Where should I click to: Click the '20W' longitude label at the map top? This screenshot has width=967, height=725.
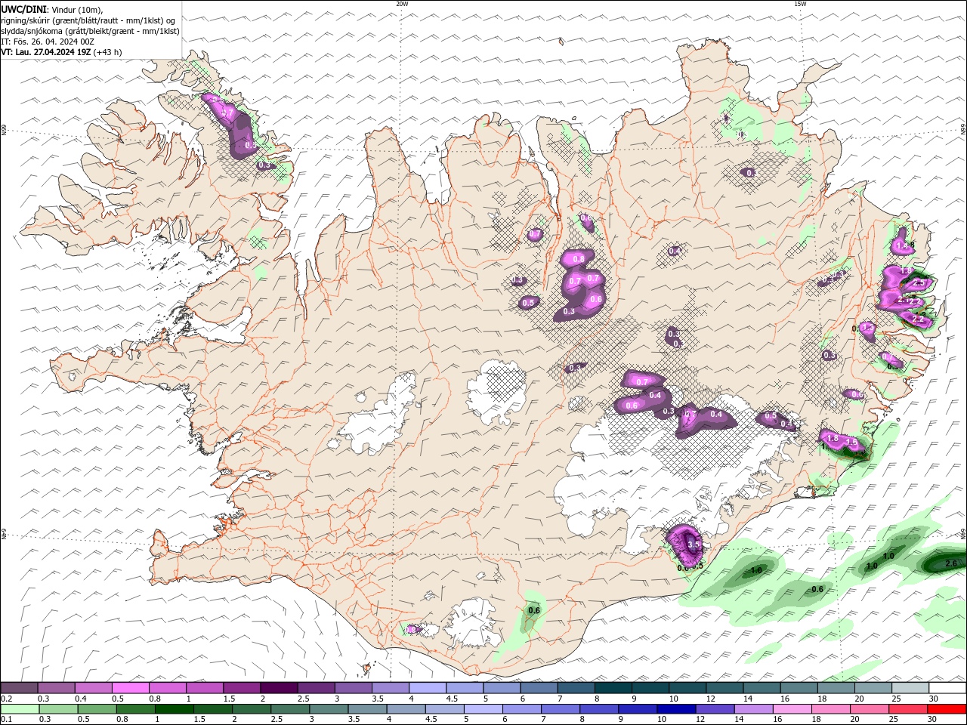[402, 4]
